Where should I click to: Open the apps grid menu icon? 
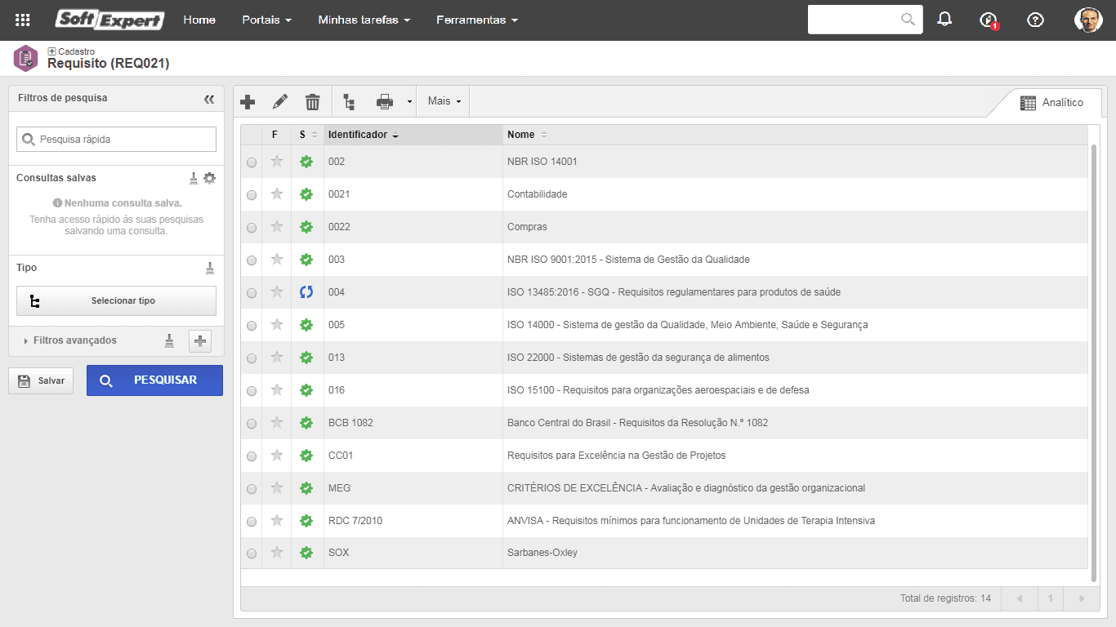coord(23,20)
